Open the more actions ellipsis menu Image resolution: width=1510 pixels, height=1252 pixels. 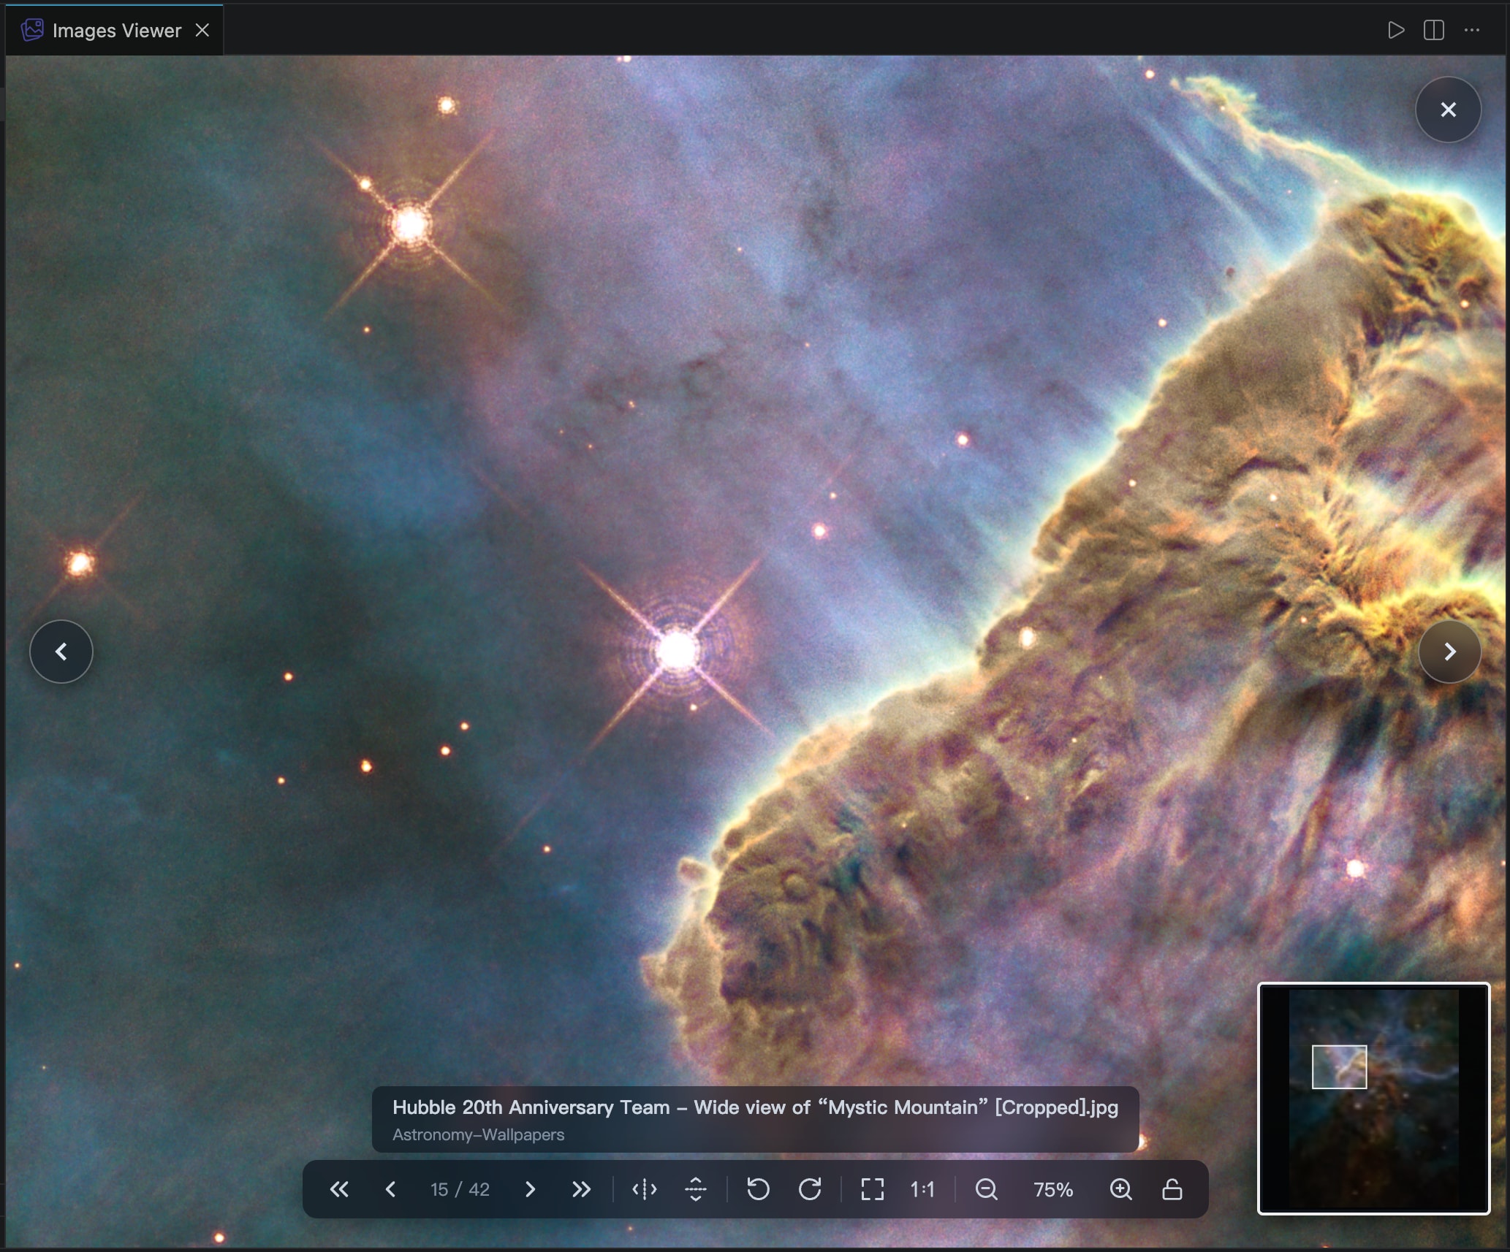[1472, 30]
